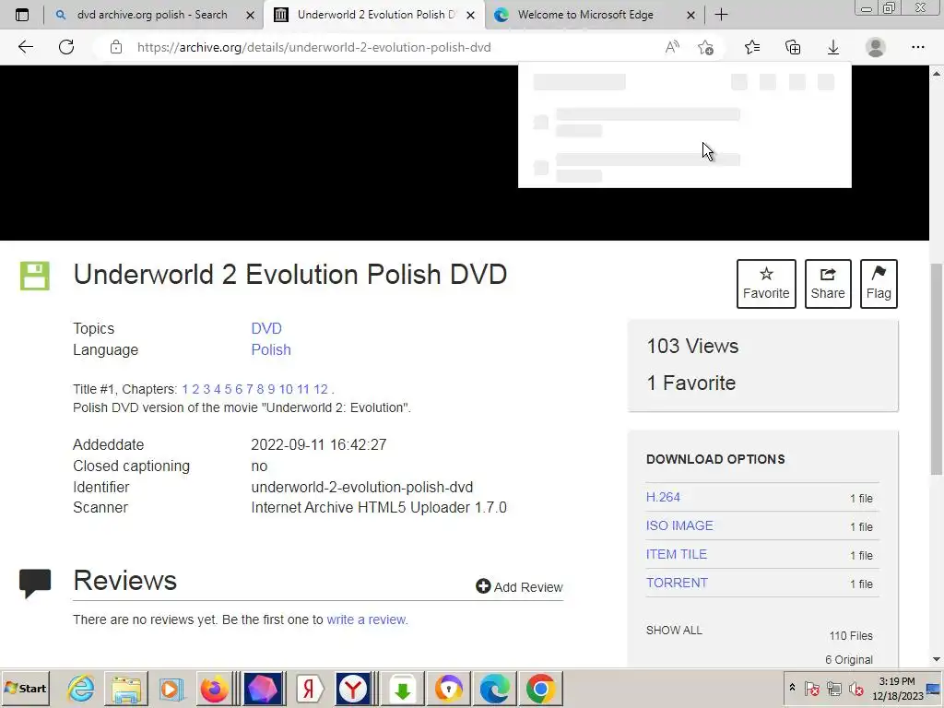Open the ITEM TILE download option
This screenshot has height=708, width=944.
point(676,554)
